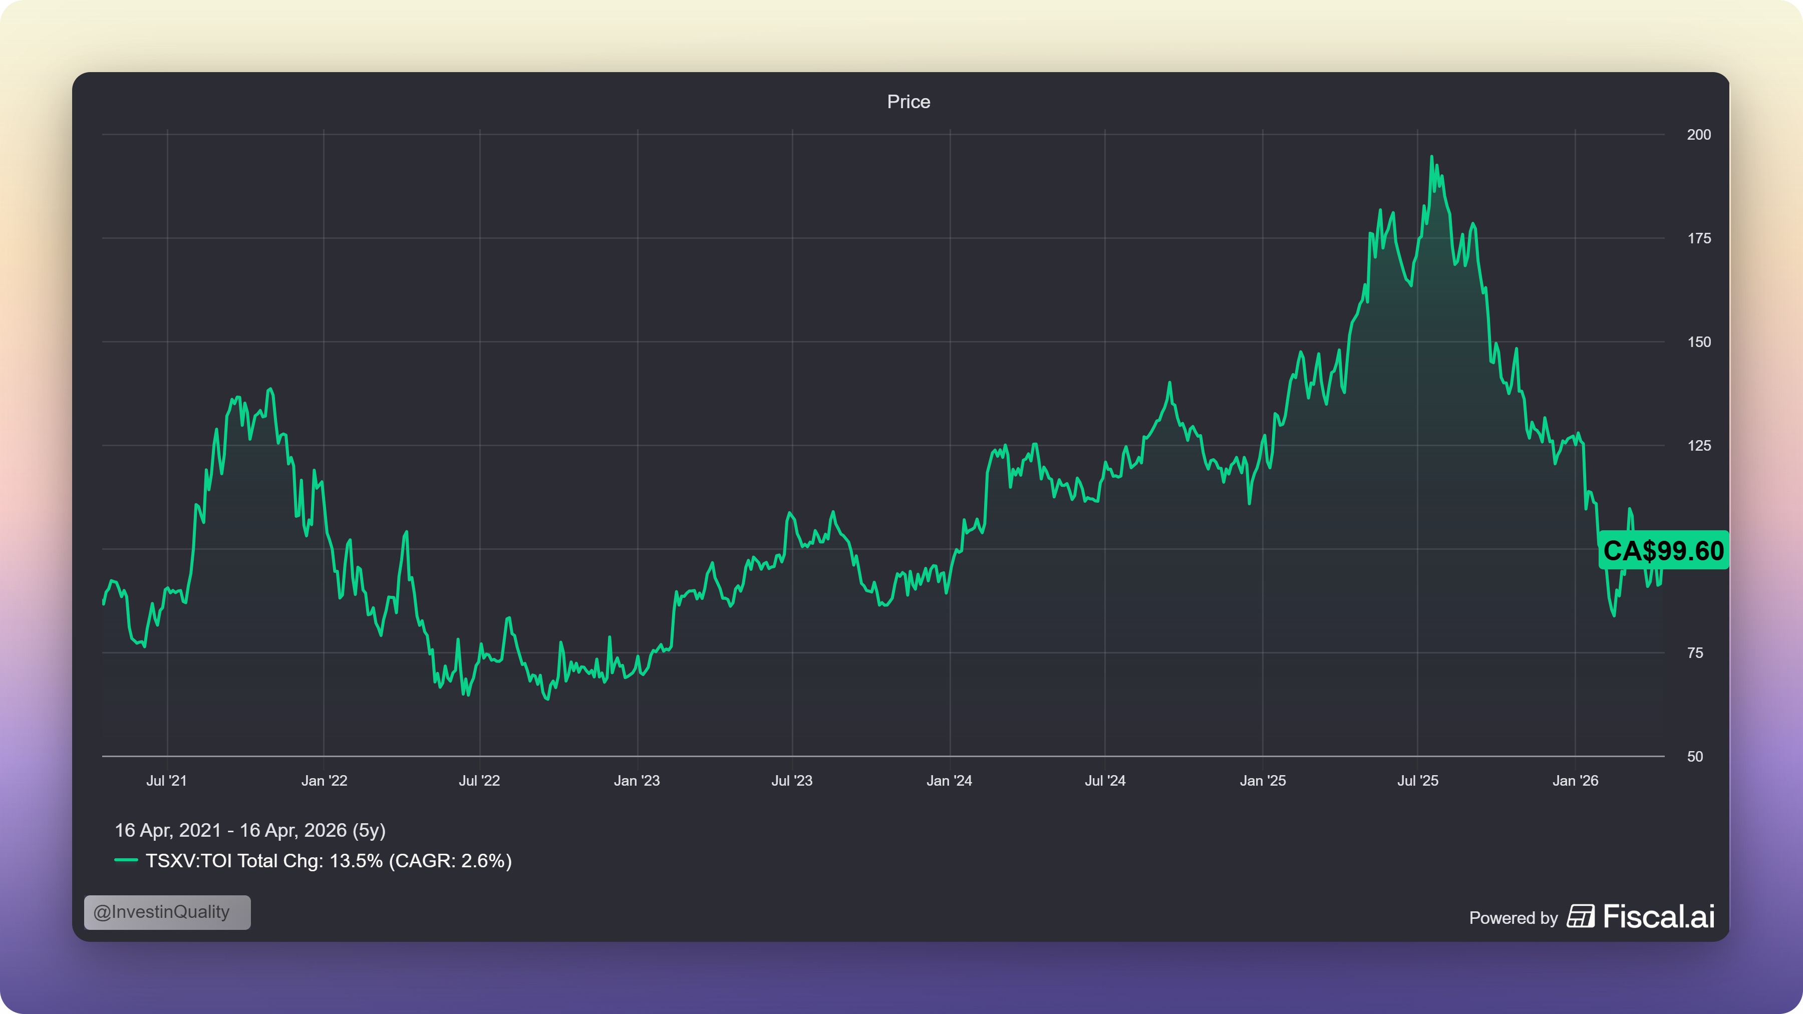Click the Jan '22 x-axis label

[x=324, y=780]
